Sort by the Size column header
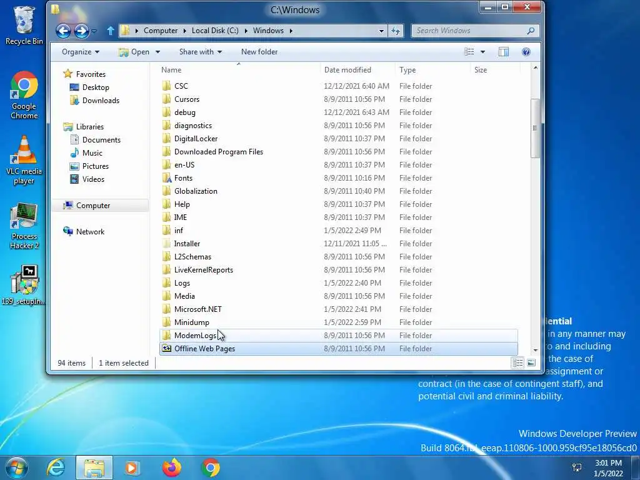Viewport: 640px width, 480px height. (x=495, y=70)
